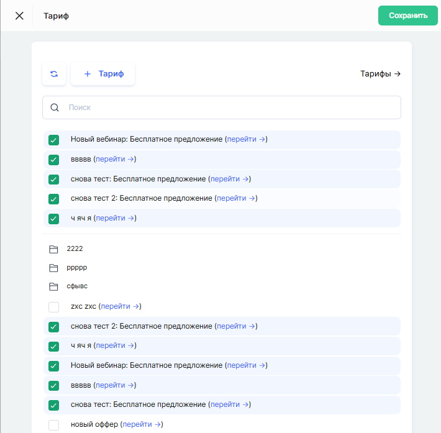Uncheck the lower ввввв checkbox
Viewport: 441px width, 433px height.
53,385
